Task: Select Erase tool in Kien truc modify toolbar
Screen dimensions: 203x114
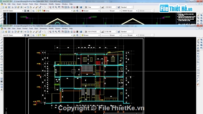Action: click(198, 40)
